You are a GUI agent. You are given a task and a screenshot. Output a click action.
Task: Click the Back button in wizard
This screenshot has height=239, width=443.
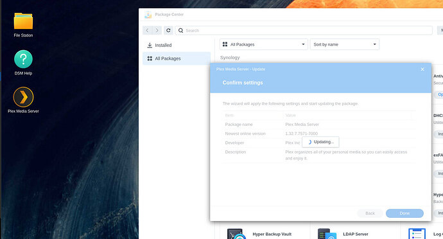370,213
